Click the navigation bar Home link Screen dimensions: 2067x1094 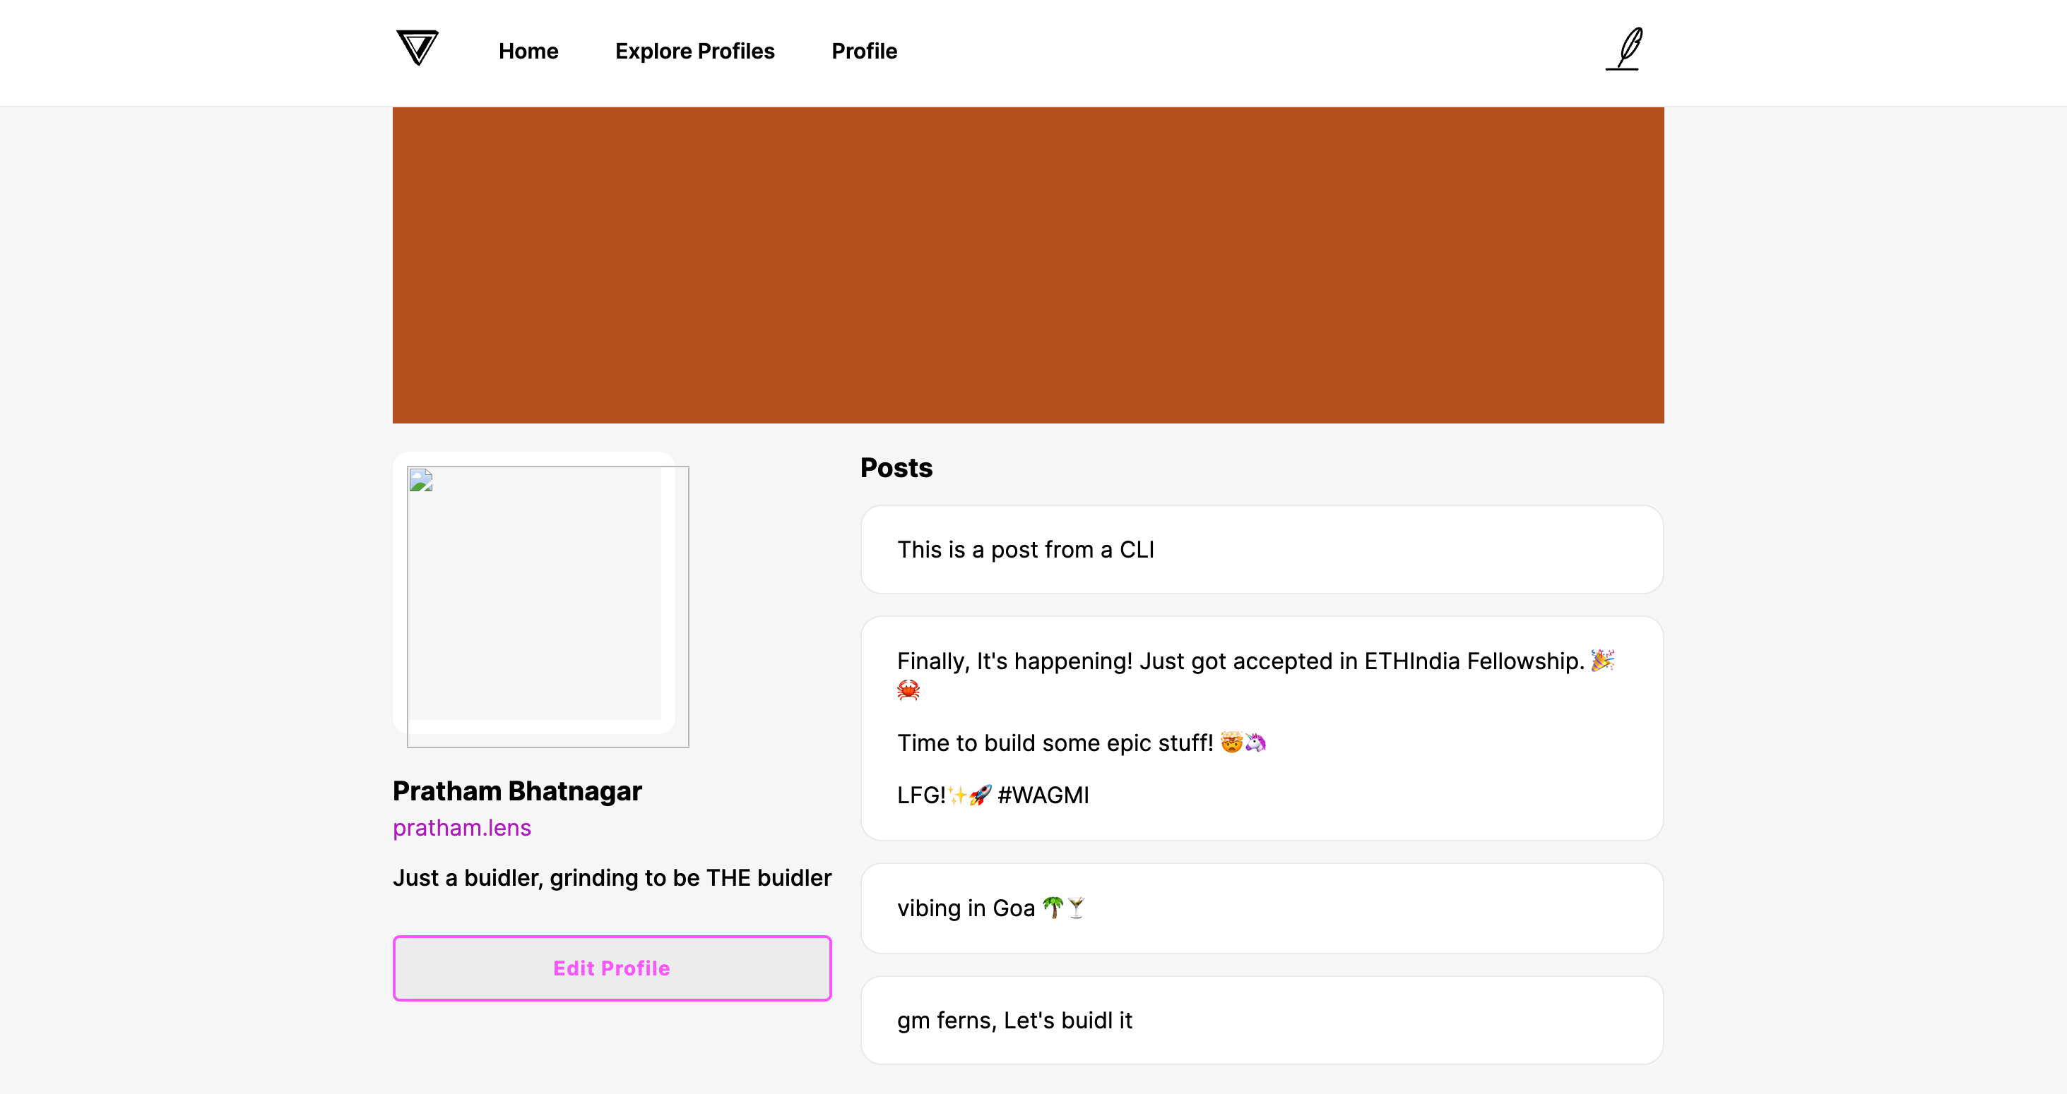click(x=528, y=52)
